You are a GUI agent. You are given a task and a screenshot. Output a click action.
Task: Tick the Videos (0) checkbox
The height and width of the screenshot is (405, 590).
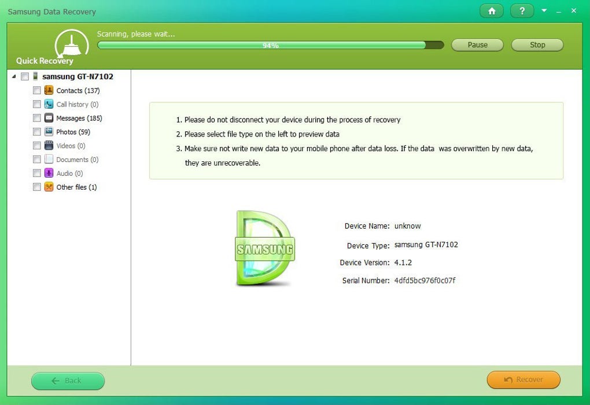(x=37, y=146)
